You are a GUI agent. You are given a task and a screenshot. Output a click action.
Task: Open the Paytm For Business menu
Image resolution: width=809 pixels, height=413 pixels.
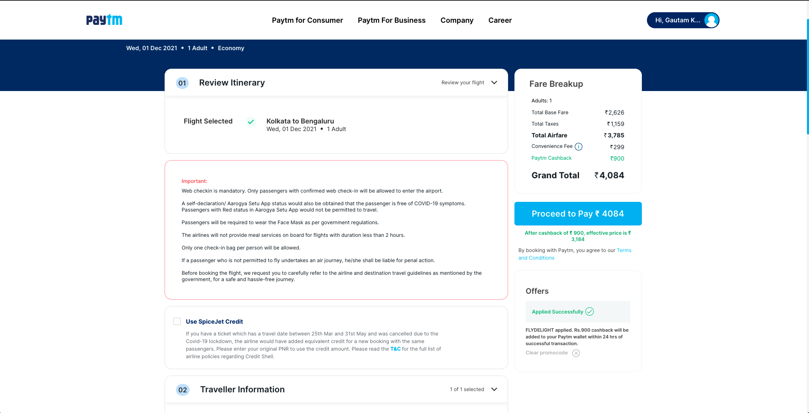pos(392,20)
